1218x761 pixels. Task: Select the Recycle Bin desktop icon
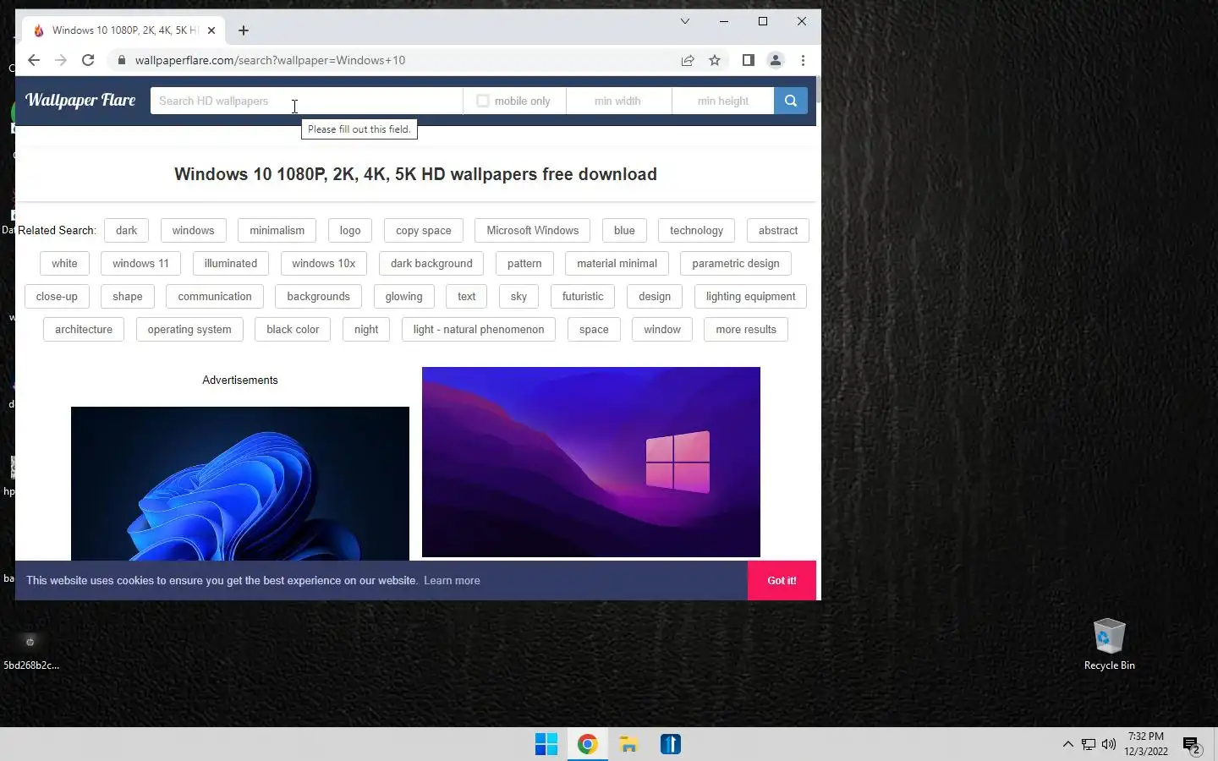pos(1109,644)
